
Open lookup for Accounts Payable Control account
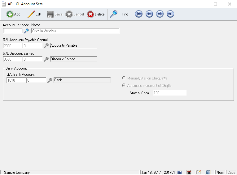[46, 46]
